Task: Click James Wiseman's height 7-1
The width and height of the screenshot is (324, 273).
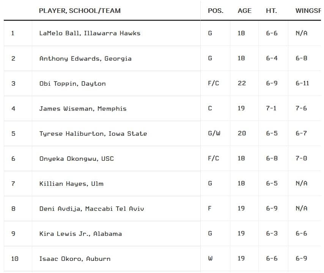Action: 271,108
